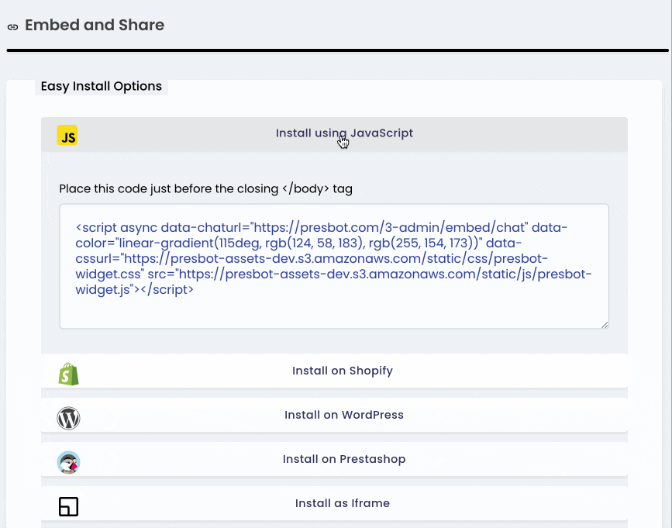Click the Iframe layout icon
Screen dimensions: 672x528
click(68, 506)
